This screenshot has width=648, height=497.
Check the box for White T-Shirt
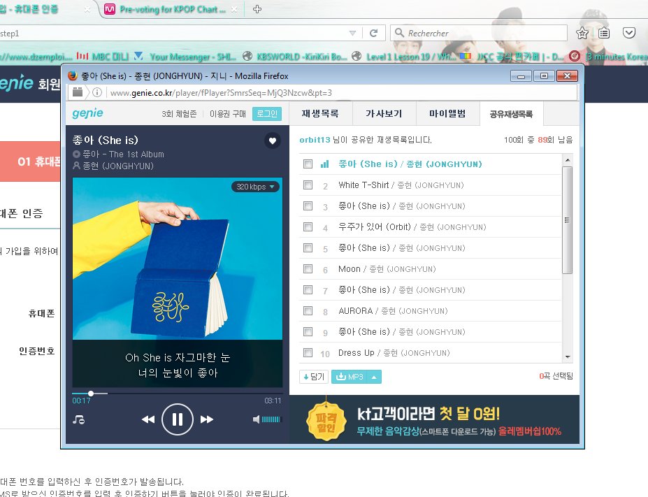pyautogui.click(x=308, y=185)
